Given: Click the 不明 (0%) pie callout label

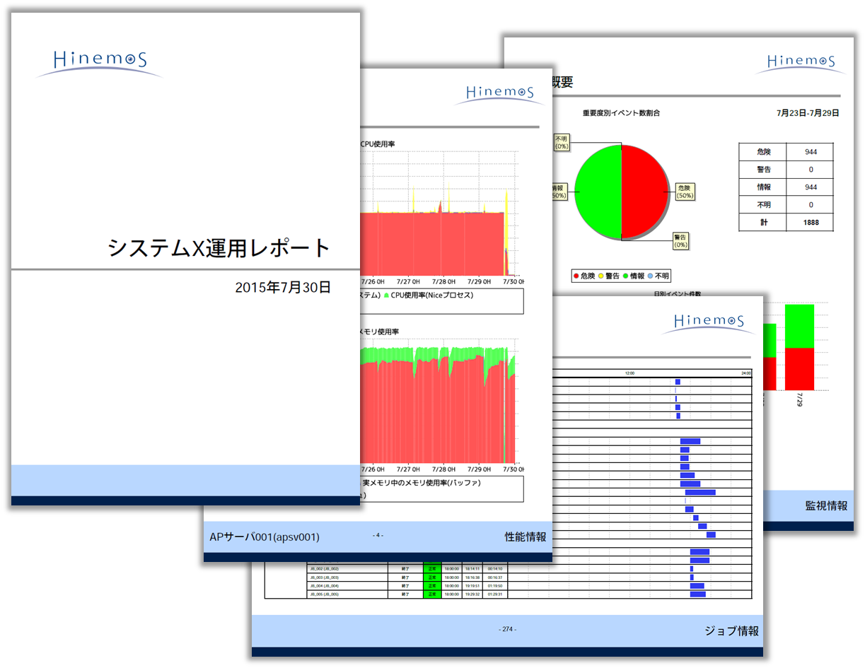Looking at the screenshot, I should pyautogui.click(x=562, y=142).
